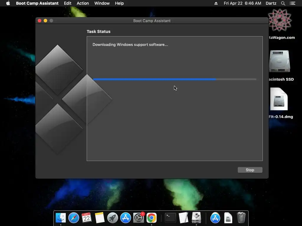Click the Task Status heading
Viewport: 302px width, 226px height.
pos(99,31)
